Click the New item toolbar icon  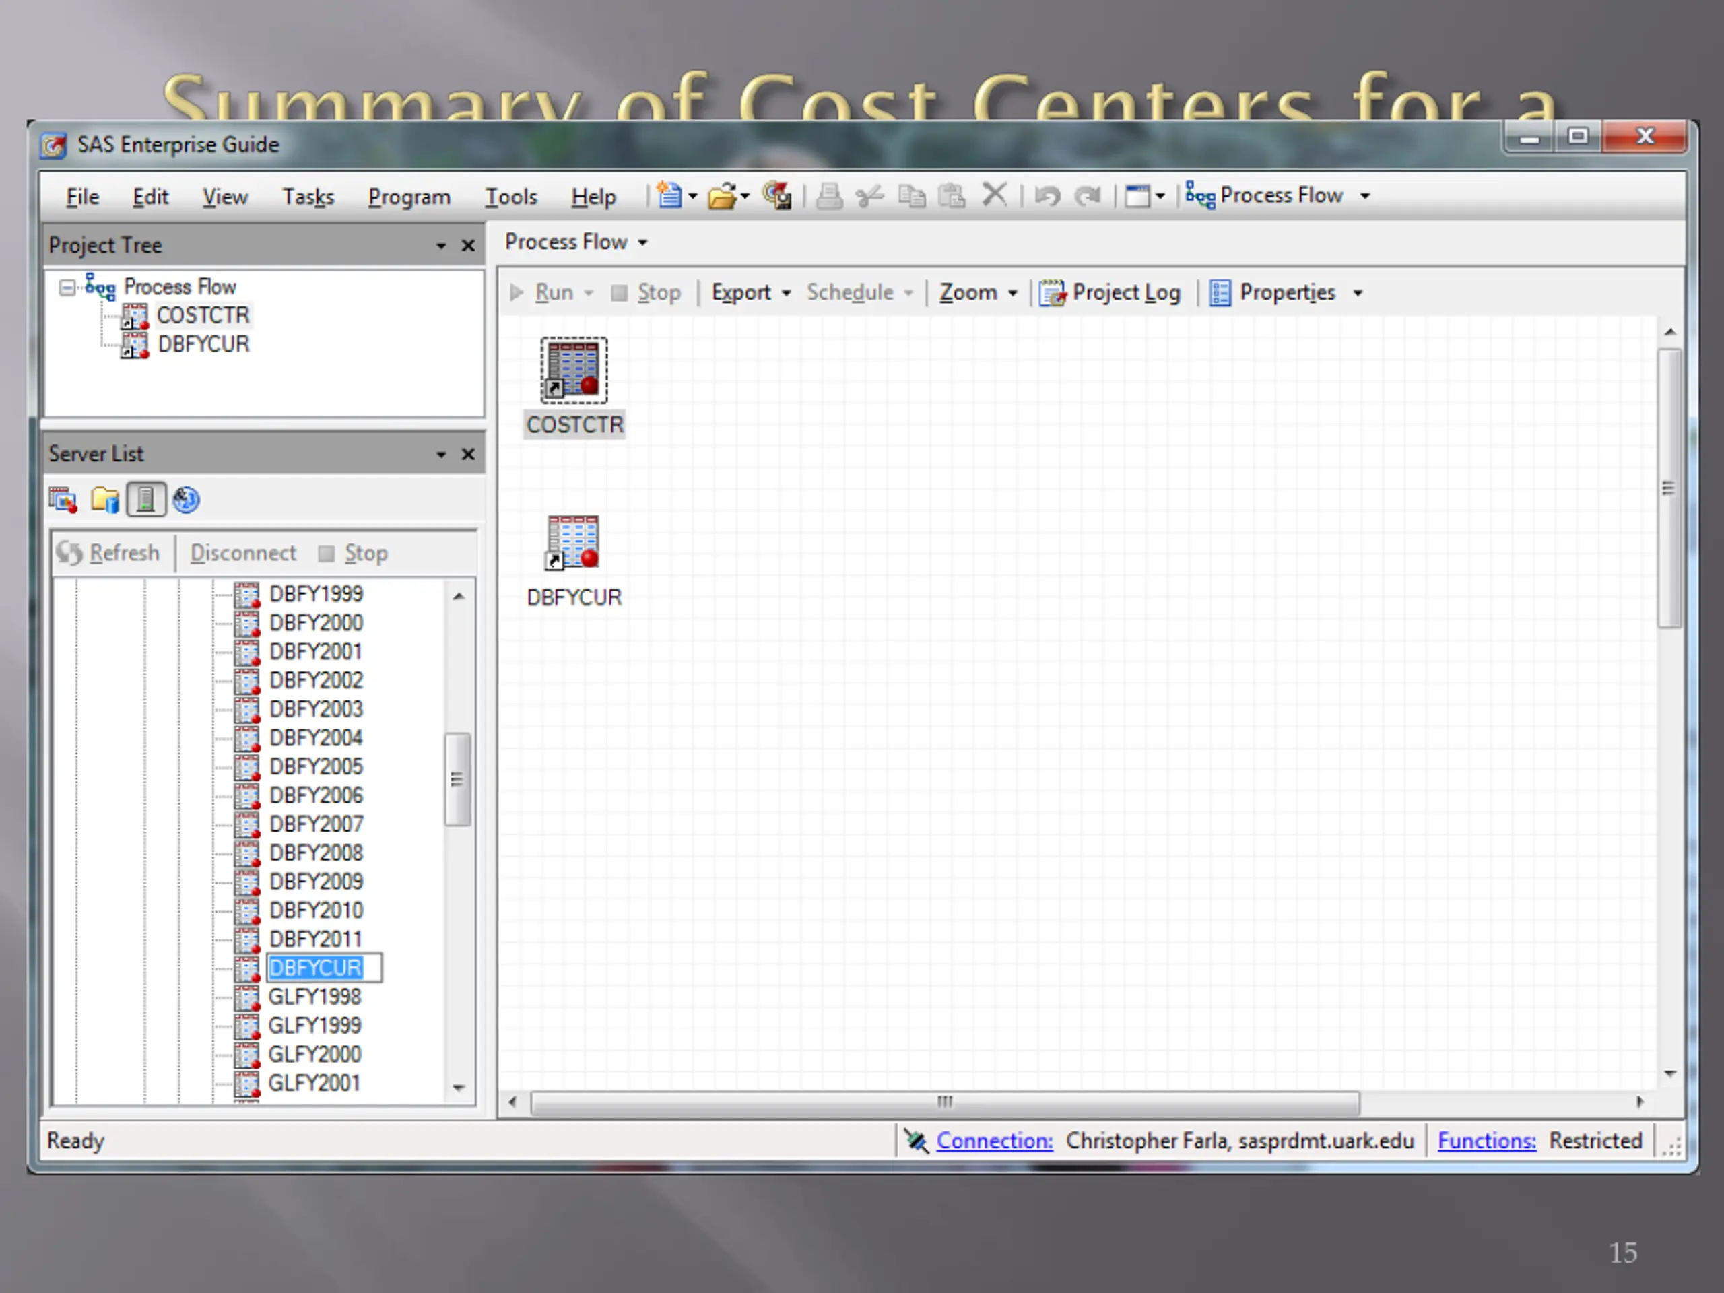pos(669,195)
